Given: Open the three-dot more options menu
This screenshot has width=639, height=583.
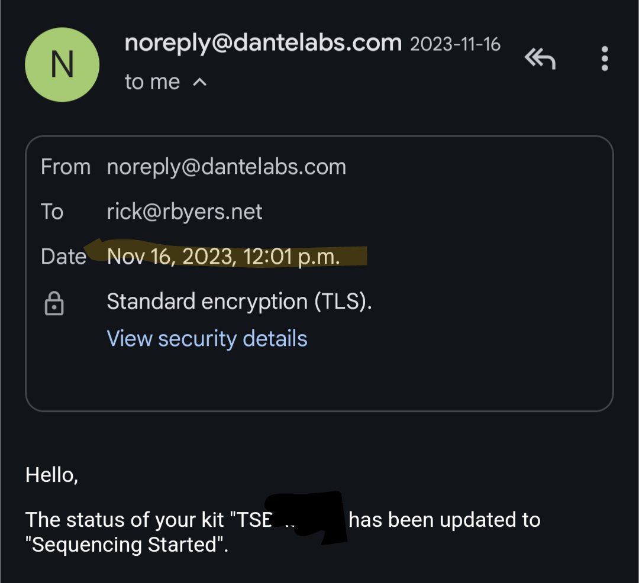Looking at the screenshot, I should [x=604, y=59].
